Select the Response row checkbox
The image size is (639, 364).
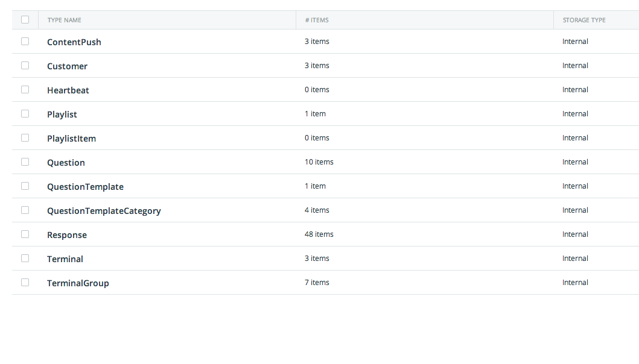tap(25, 234)
